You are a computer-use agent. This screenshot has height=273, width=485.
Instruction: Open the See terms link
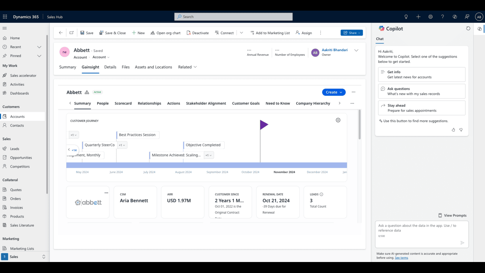[401, 258]
